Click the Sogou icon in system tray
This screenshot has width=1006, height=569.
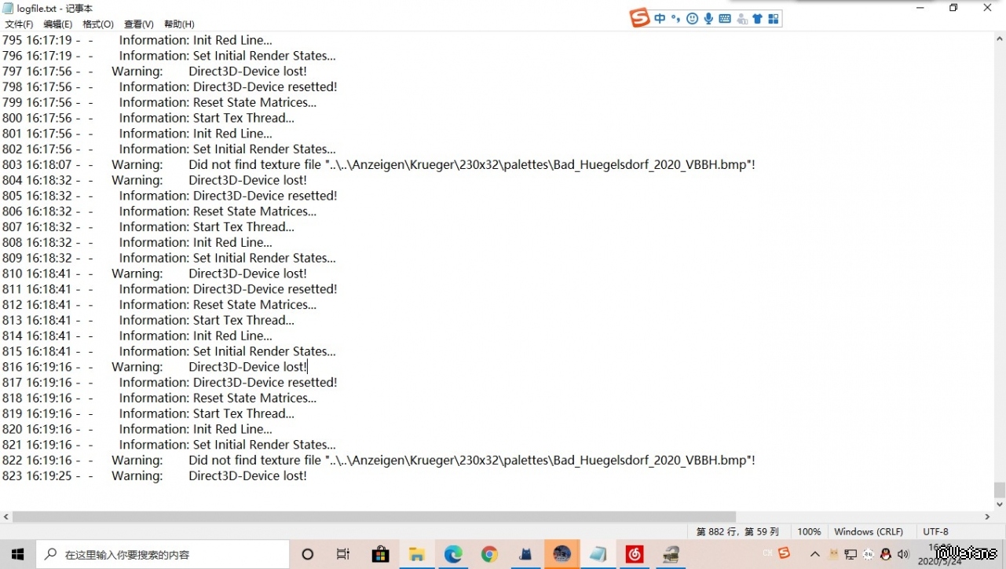(784, 552)
